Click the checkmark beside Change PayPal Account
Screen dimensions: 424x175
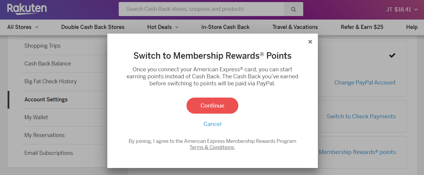coord(392,55)
